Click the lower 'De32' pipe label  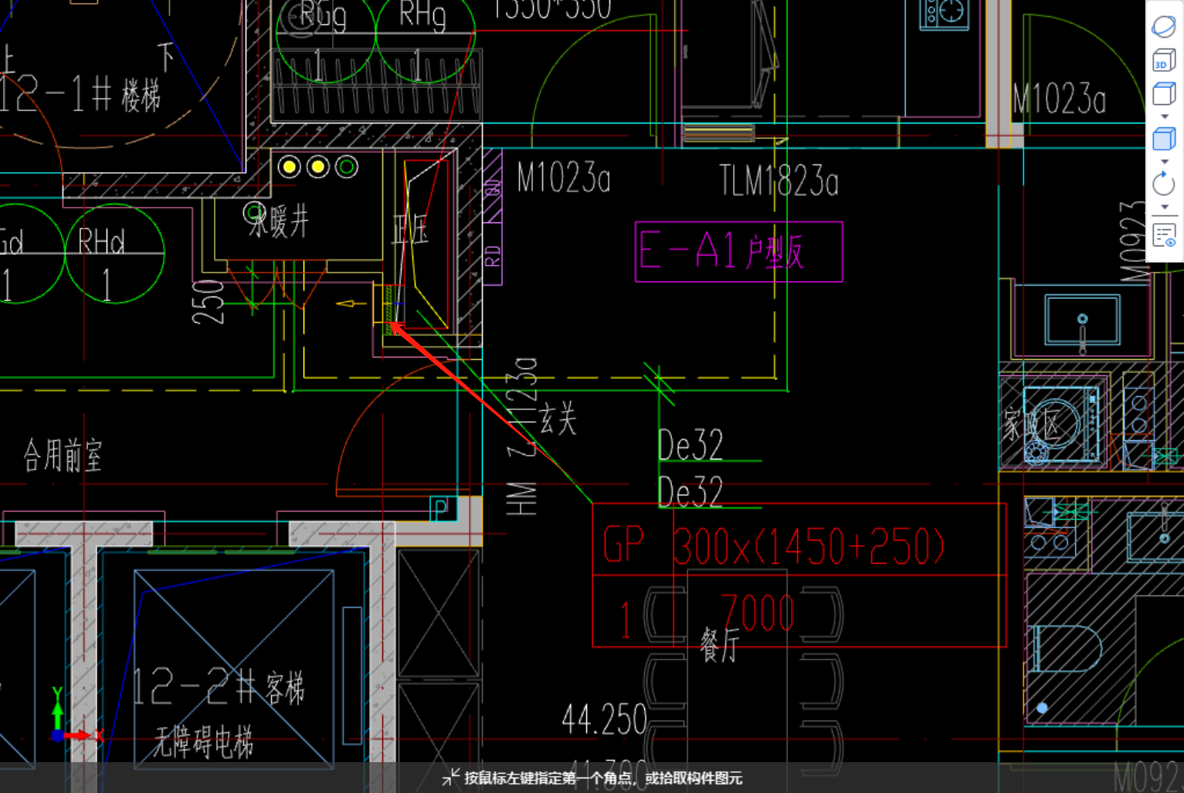(690, 491)
